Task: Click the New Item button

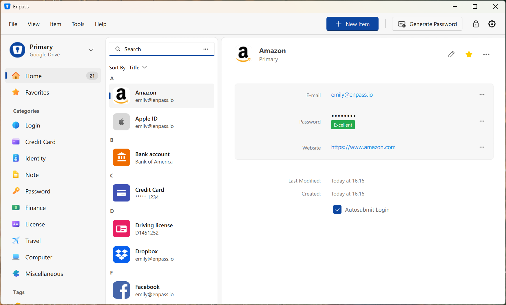Action: pyautogui.click(x=352, y=24)
